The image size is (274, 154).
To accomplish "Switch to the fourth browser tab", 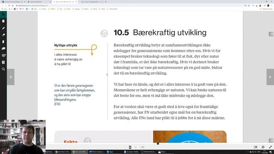I will click(x=90, y=2).
